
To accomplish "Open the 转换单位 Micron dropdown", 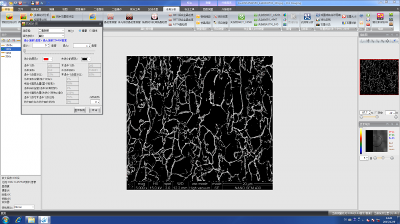I will click(x=25, y=207).
